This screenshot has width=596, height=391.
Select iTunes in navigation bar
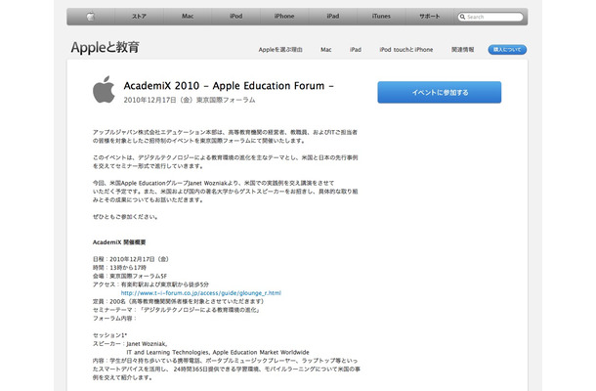[381, 17]
